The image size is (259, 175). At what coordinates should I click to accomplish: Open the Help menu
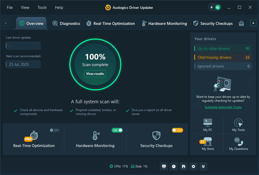[x=59, y=8]
